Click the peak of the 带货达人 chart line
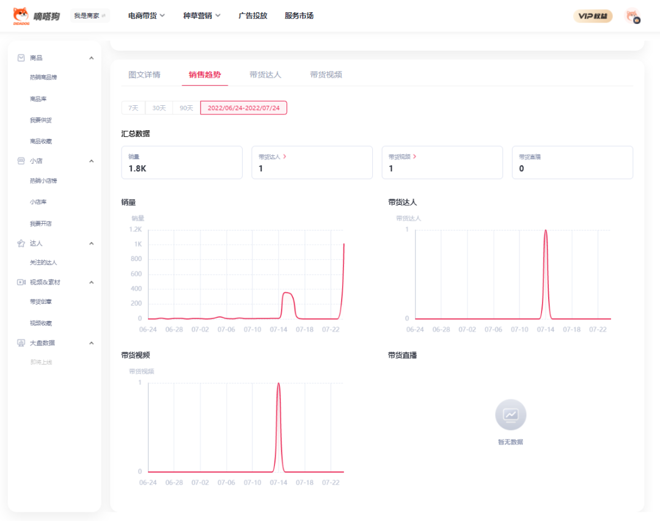Screen dimensions: 660x521 [x=546, y=231]
